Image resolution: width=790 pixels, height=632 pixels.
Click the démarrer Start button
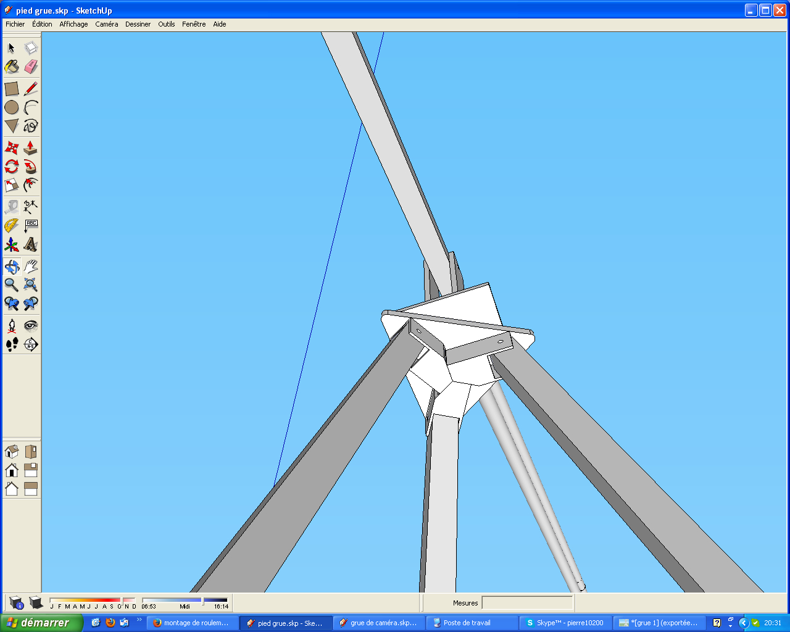[x=41, y=623]
